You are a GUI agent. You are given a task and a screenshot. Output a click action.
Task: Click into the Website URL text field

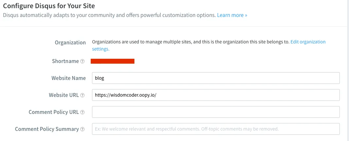coord(216,95)
